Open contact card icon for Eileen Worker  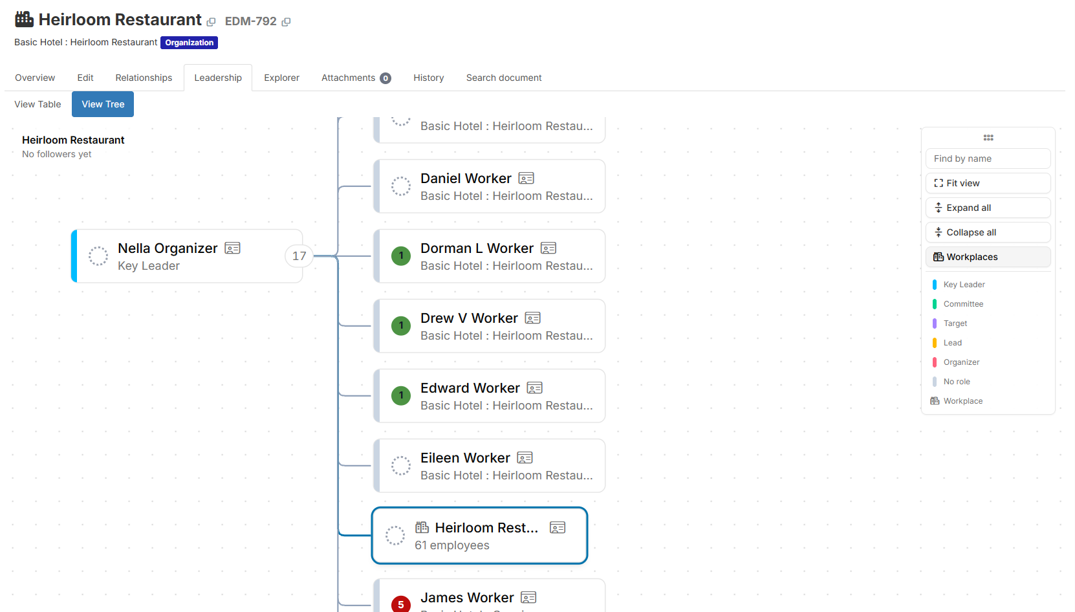(x=525, y=458)
